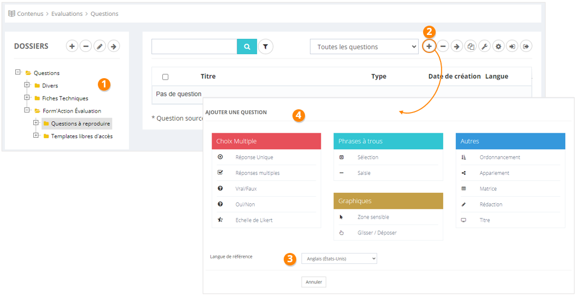The image size is (575, 295).
Task: Open the 'Toutes les questions' dropdown
Action: point(364,47)
